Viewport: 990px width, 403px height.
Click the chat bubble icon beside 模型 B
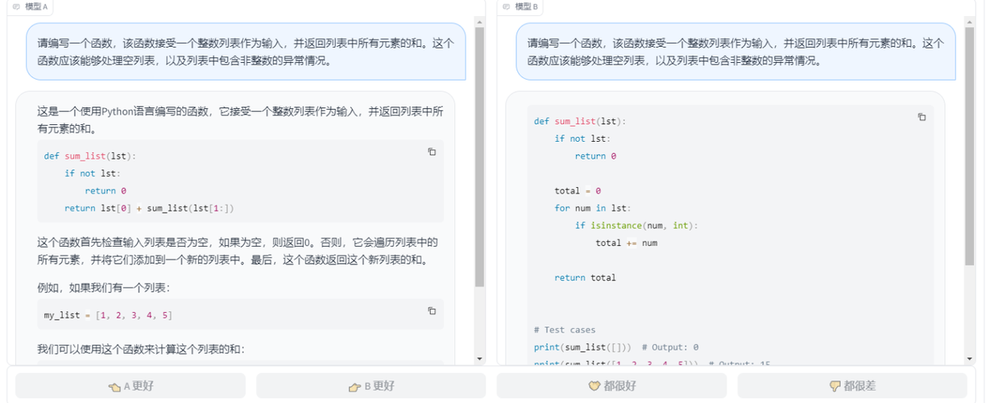507,6
